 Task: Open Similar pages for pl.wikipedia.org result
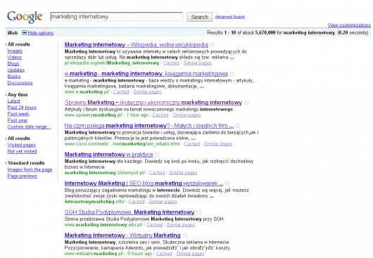coord(198,63)
